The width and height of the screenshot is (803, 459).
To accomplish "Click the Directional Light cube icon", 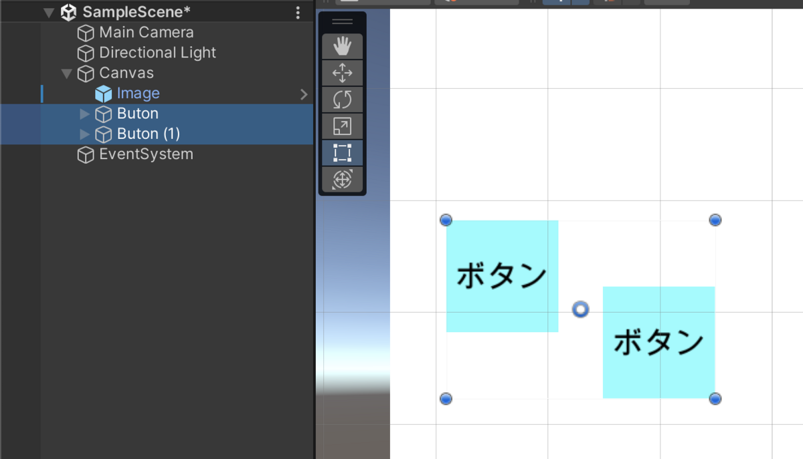I will click(86, 53).
